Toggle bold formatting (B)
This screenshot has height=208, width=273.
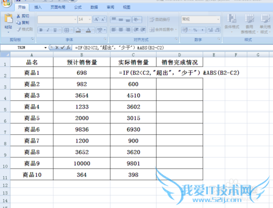(41, 30)
